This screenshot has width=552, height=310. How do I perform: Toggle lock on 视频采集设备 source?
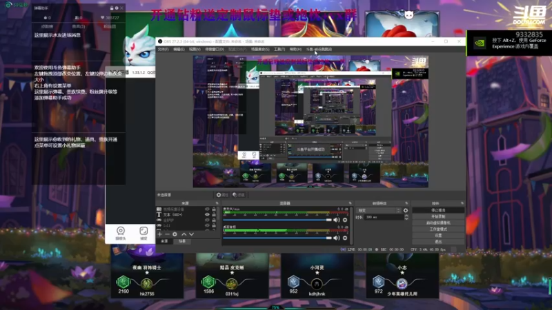(214, 209)
